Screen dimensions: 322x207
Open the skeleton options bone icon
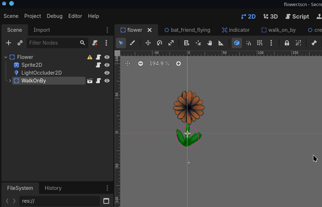(314, 43)
